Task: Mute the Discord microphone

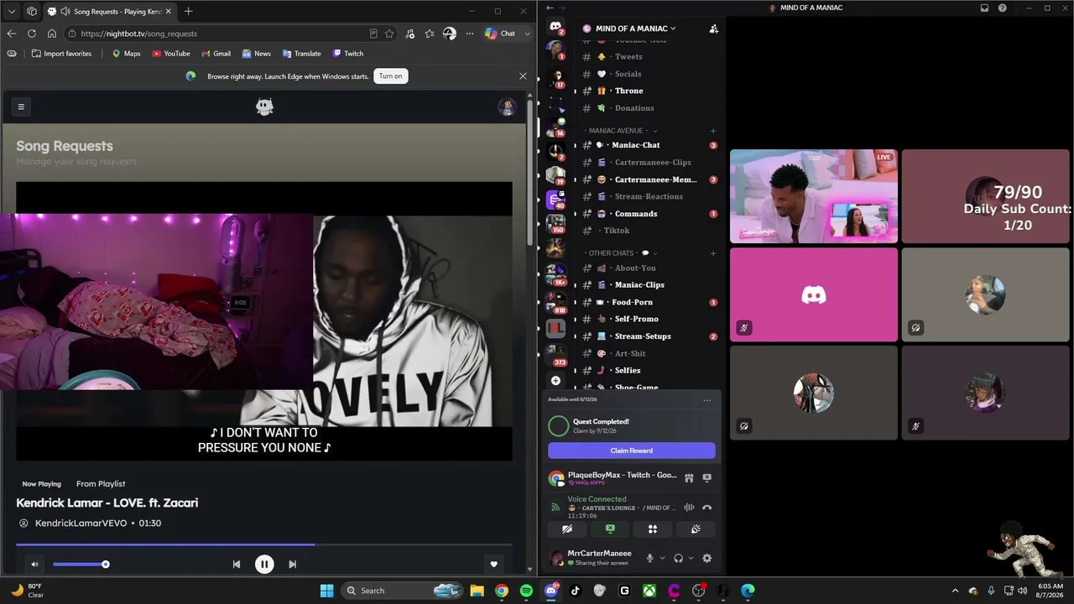Action: 649,558
